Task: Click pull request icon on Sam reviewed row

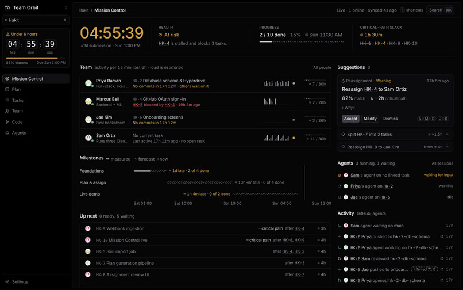Action: pos(339,258)
